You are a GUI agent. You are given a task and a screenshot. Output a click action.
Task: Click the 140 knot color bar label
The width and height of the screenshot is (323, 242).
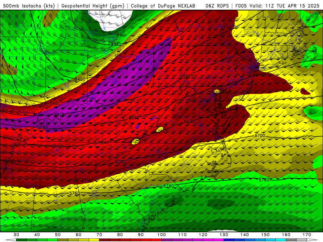tap(245, 235)
